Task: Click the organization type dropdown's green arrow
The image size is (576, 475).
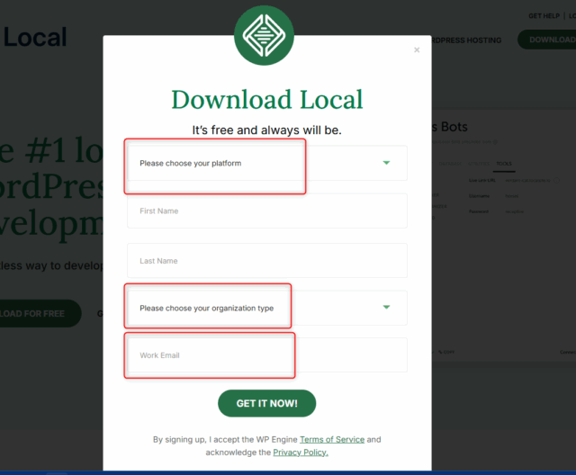Action: pos(386,307)
